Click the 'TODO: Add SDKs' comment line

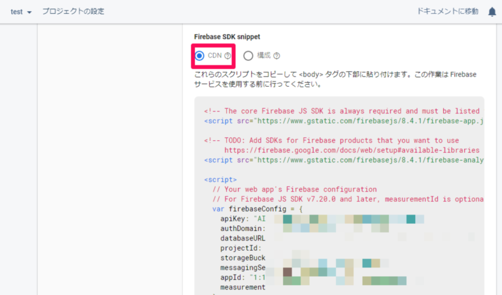click(x=331, y=140)
